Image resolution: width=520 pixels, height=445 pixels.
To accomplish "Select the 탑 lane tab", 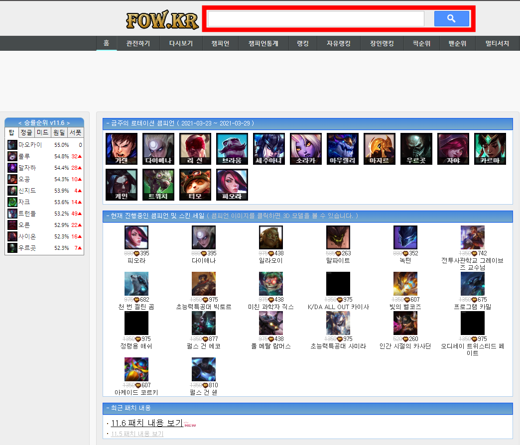I will [x=11, y=132].
